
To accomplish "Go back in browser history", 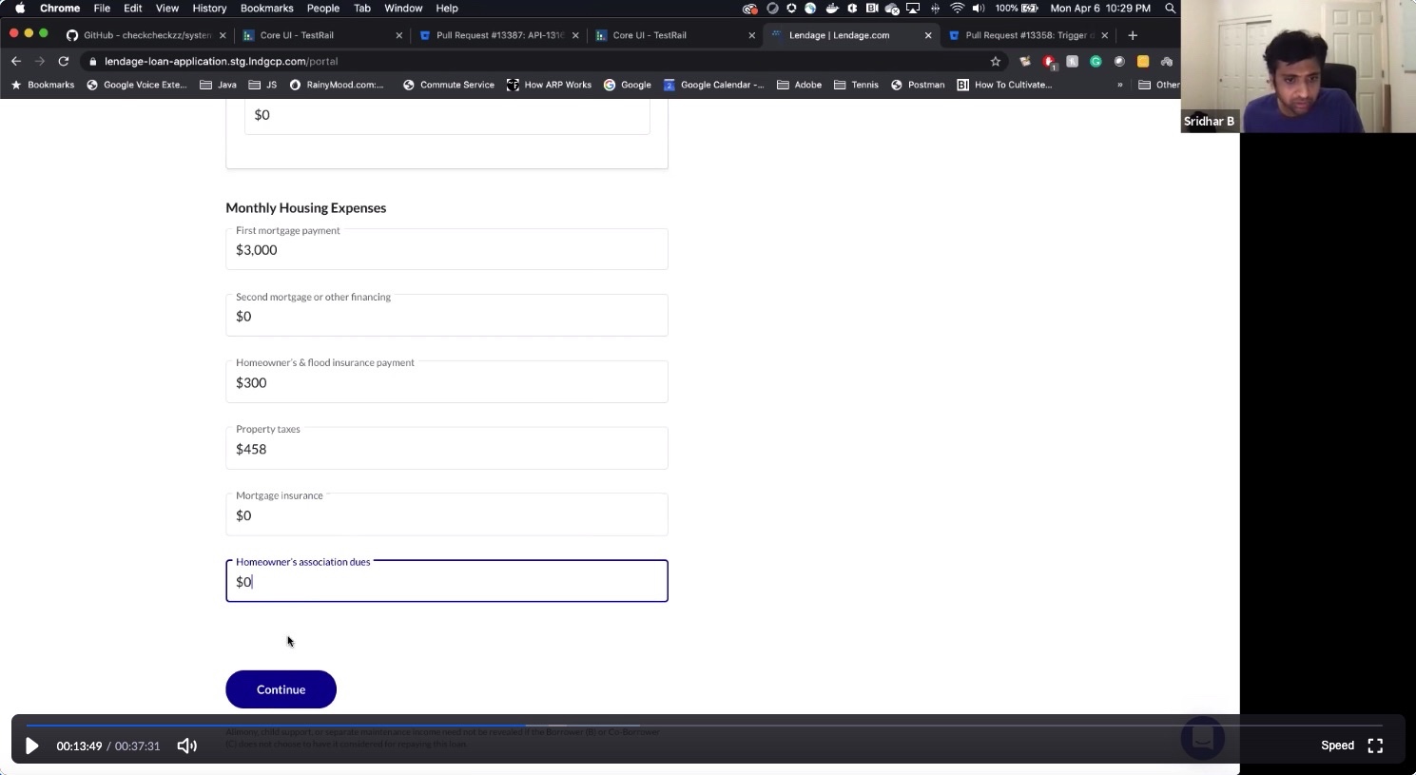I will tap(16, 61).
